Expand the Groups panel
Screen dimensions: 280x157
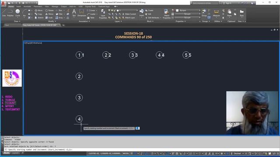(206, 21)
